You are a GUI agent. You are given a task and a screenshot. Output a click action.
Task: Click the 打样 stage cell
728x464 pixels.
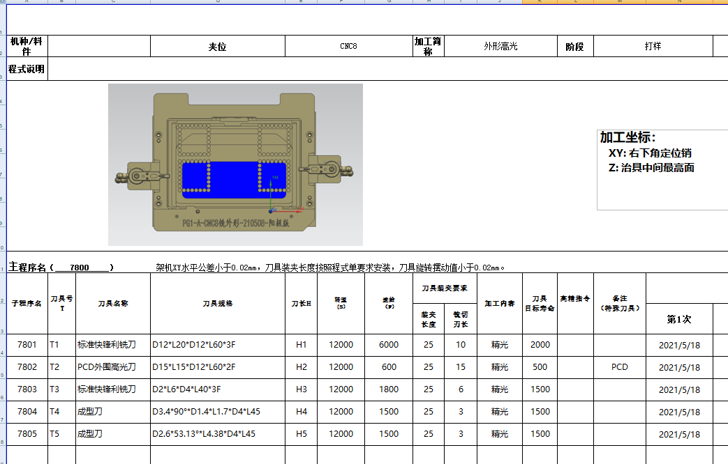pos(654,46)
